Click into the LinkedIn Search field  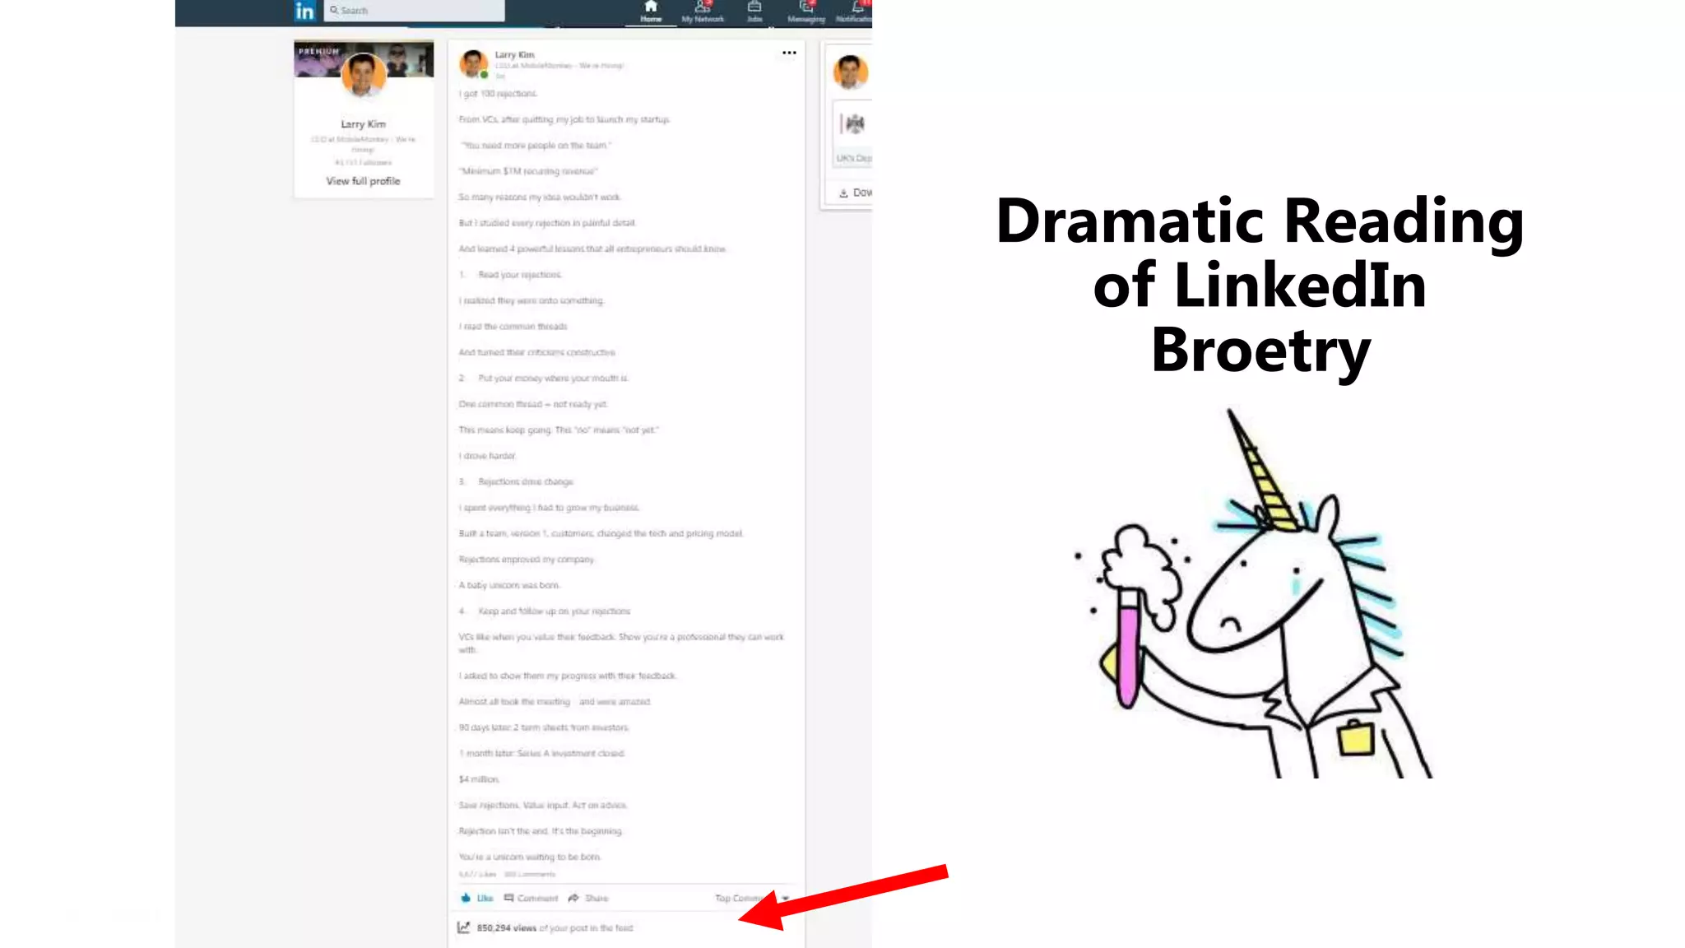(414, 11)
